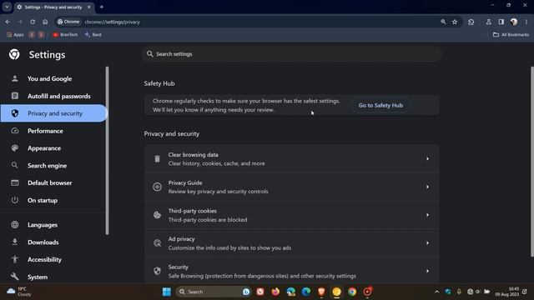Screen dimensions: 534x300
Task: Open You and Google settings section
Action: click(x=49, y=78)
